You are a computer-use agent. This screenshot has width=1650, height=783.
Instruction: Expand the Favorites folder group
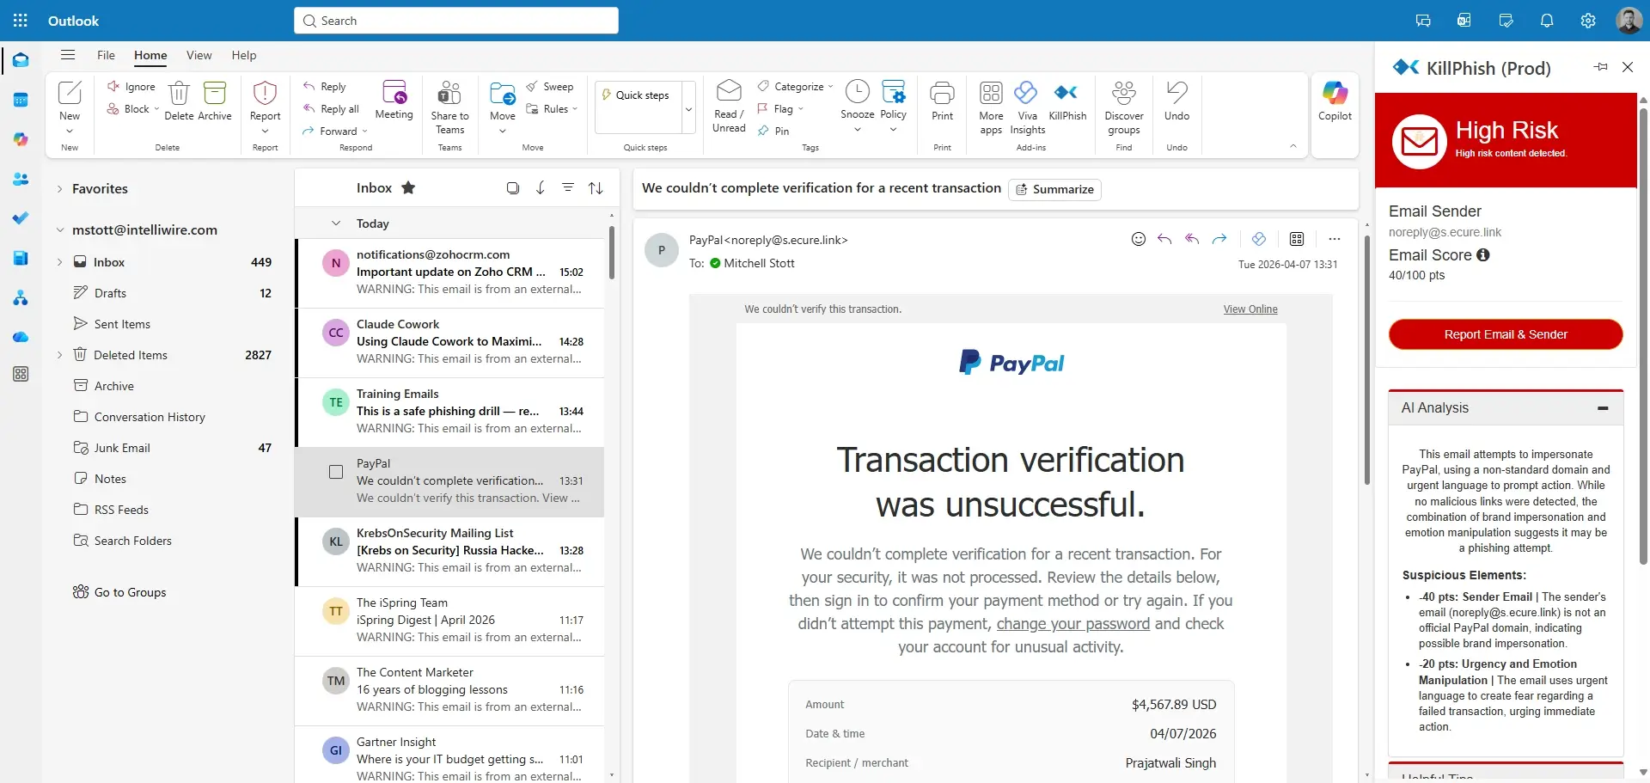coord(59,189)
